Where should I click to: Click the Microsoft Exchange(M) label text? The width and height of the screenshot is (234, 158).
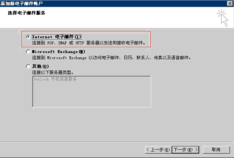(x=59, y=52)
